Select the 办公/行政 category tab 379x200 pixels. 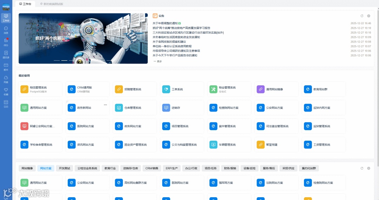click(191, 168)
